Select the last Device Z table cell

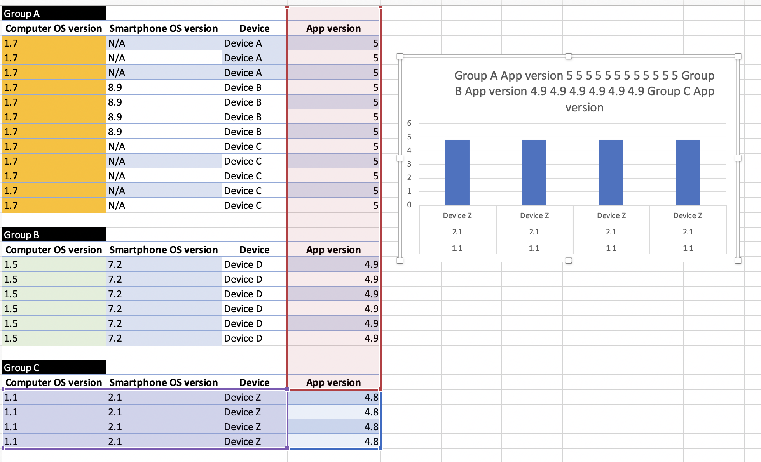click(x=255, y=441)
